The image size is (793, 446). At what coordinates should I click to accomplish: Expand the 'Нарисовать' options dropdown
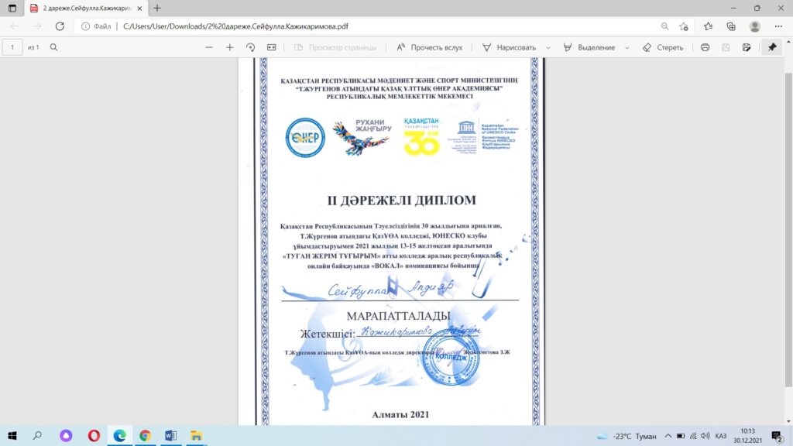pyautogui.click(x=548, y=47)
